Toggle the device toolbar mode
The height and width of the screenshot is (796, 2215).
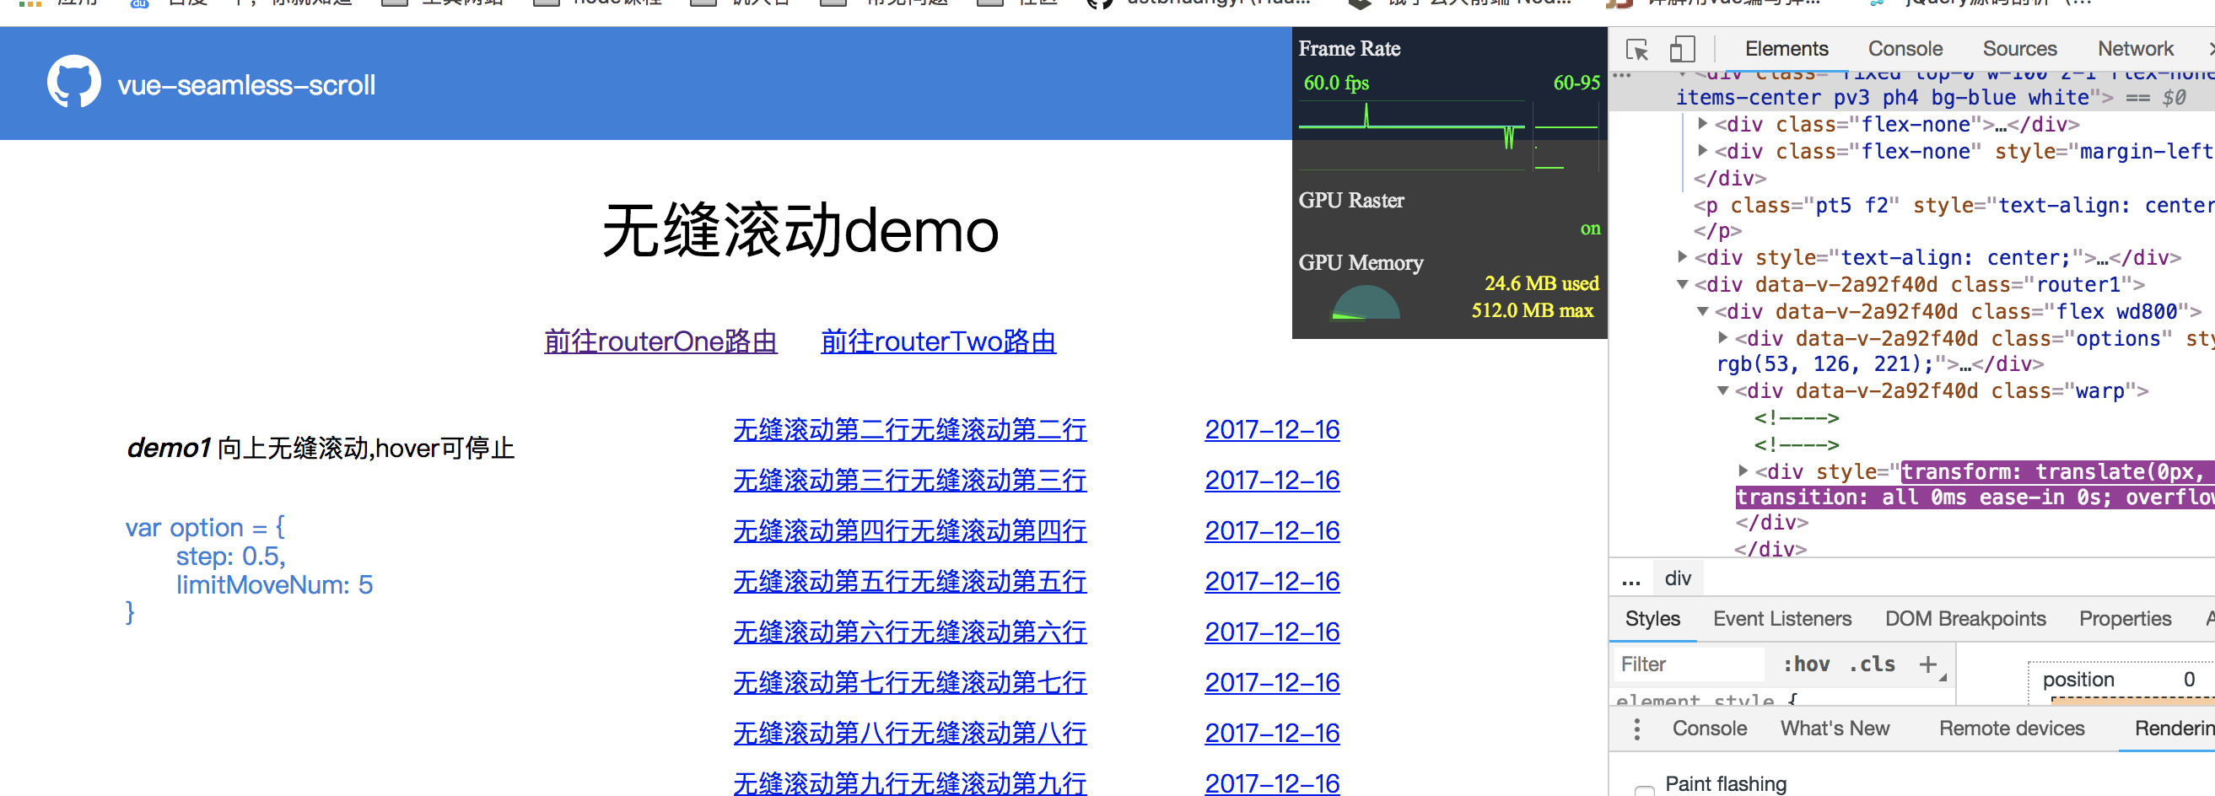(x=1681, y=49)
